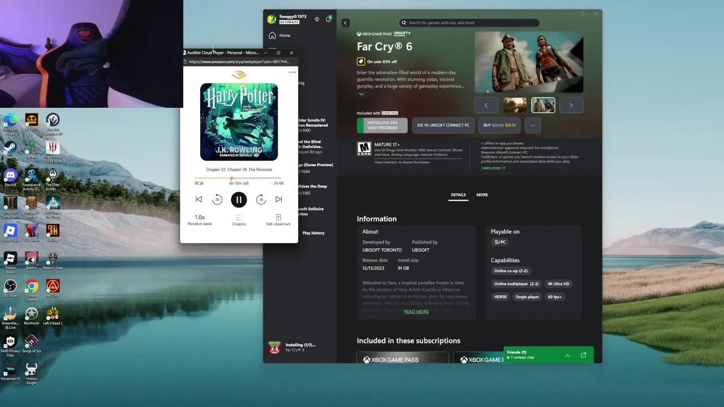Go back in the Xbox app
The width and height of the screenshot is (724, 407).
pyautogui.click(x=346, y=23)
